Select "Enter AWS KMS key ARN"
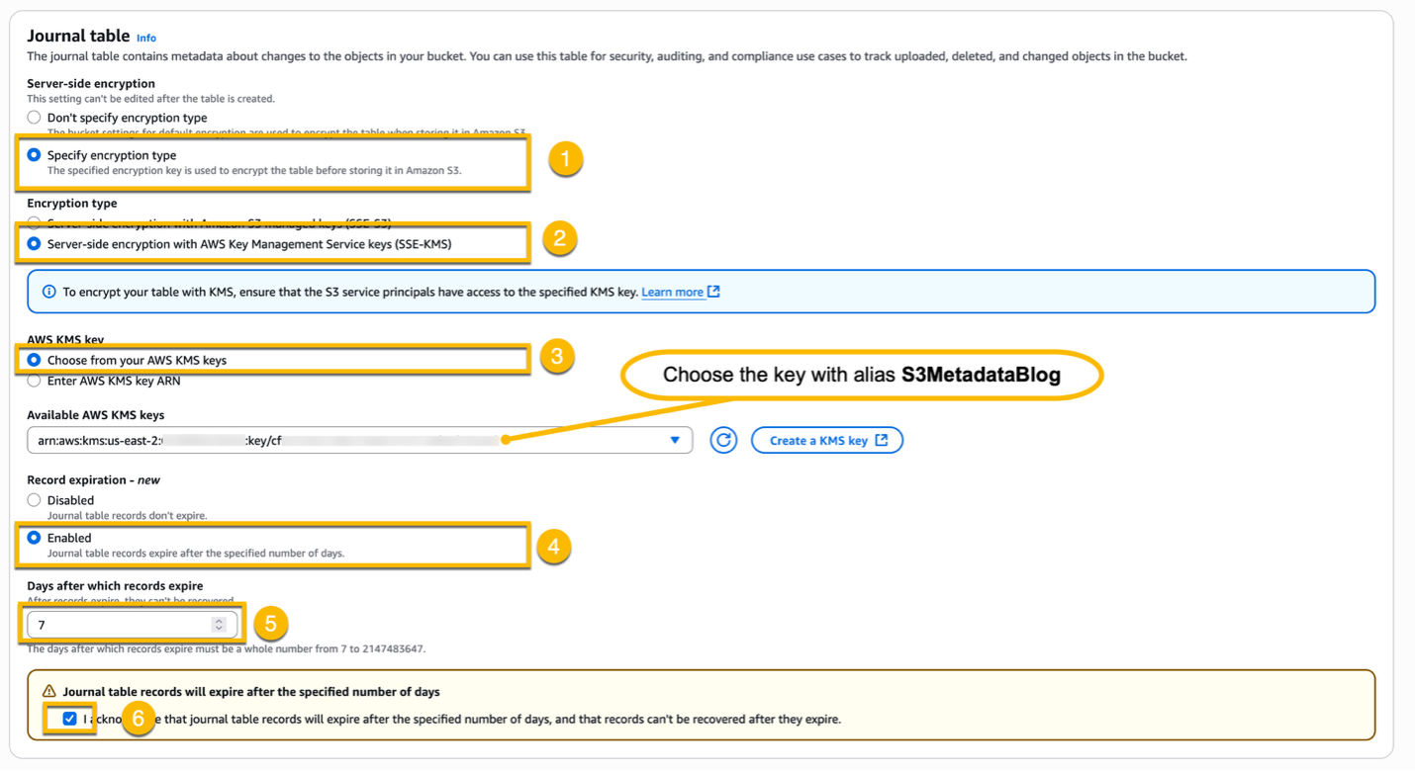 [34, 380]
